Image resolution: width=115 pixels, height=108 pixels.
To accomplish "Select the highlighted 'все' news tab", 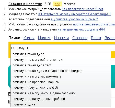I will click(x=57, y=4).
